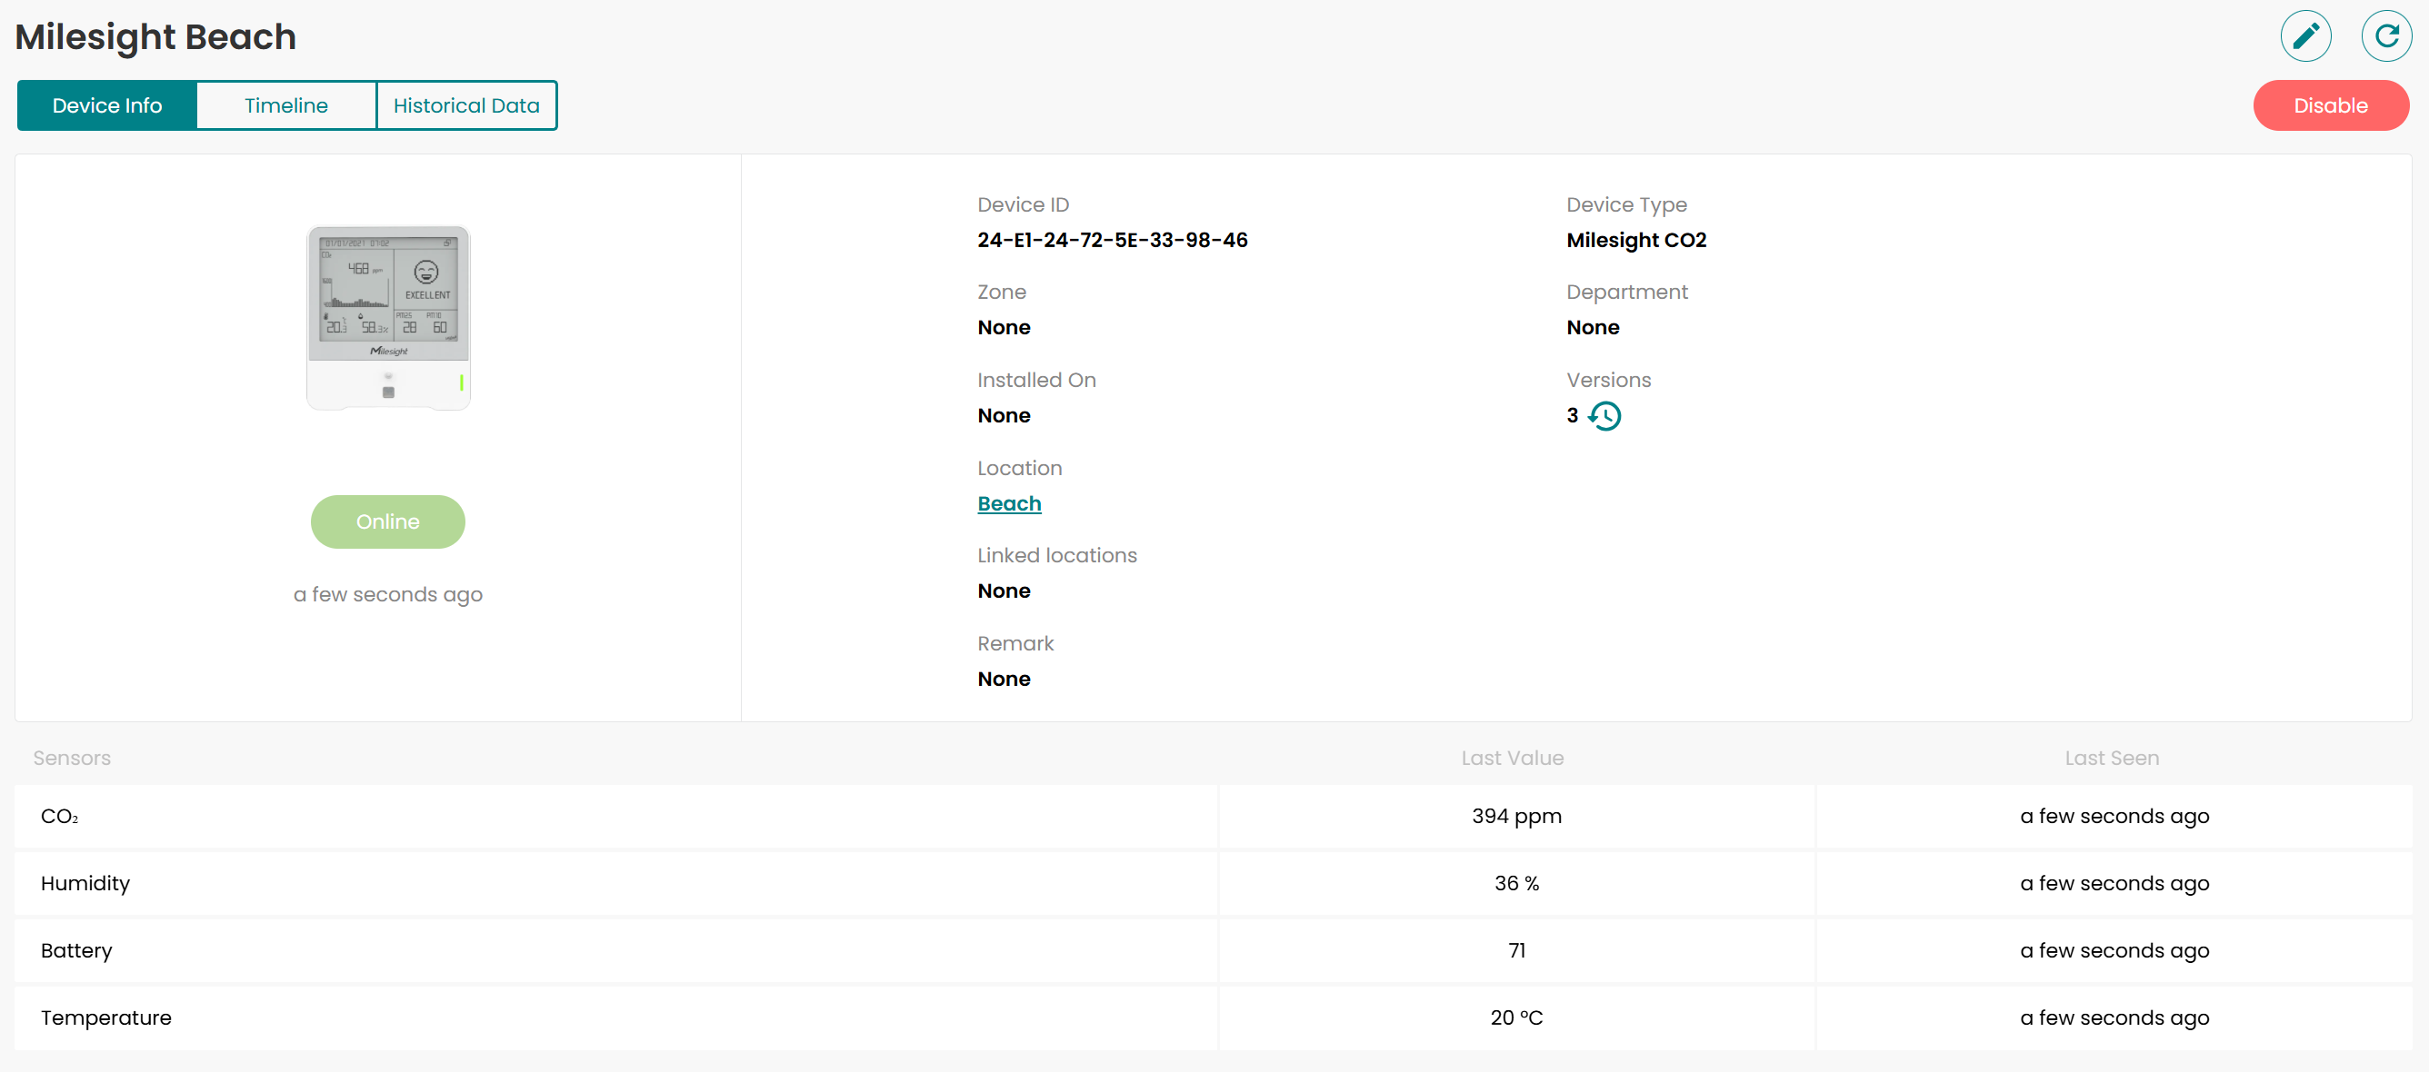Open the versions history clock icon
Screen dimensions: 2429x1072
tap(1604, 415)
